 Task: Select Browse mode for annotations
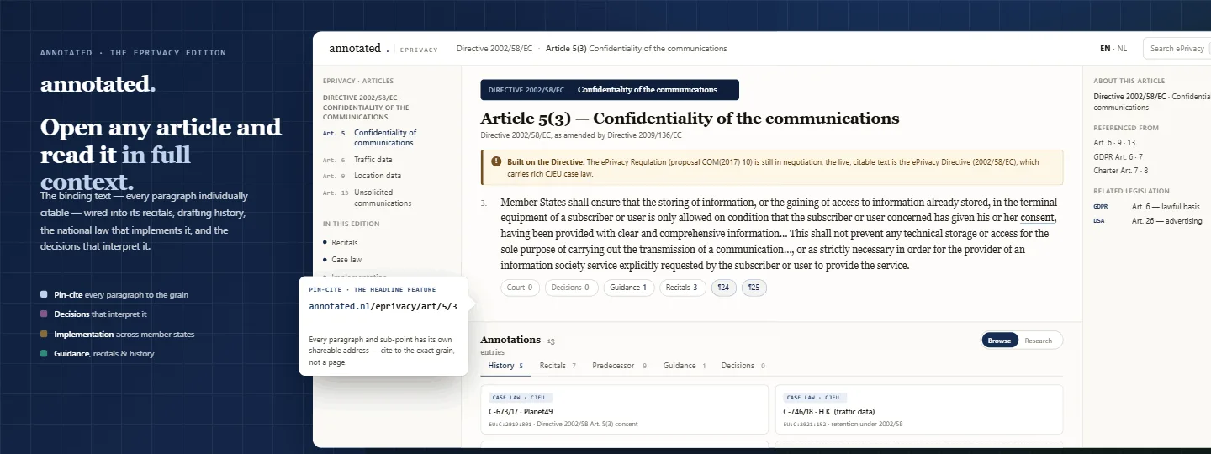(999, 340)
